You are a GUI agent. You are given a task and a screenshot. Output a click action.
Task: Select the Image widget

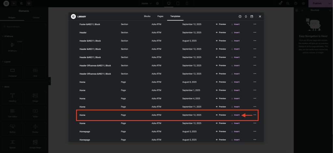35,97
